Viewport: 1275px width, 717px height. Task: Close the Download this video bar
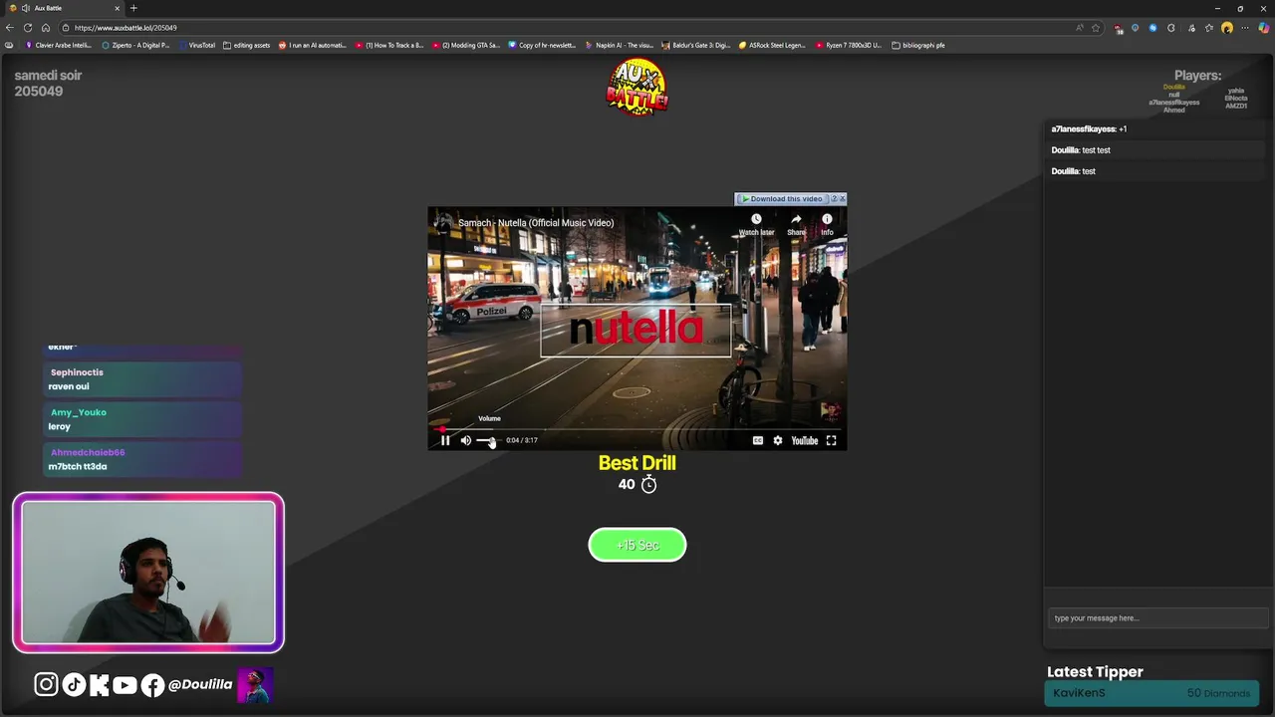click(843, 199)
